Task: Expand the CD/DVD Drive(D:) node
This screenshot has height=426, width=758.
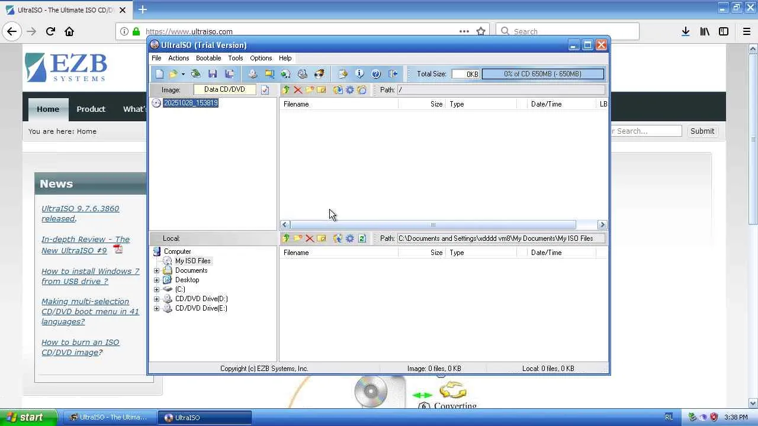Action: 156,299
